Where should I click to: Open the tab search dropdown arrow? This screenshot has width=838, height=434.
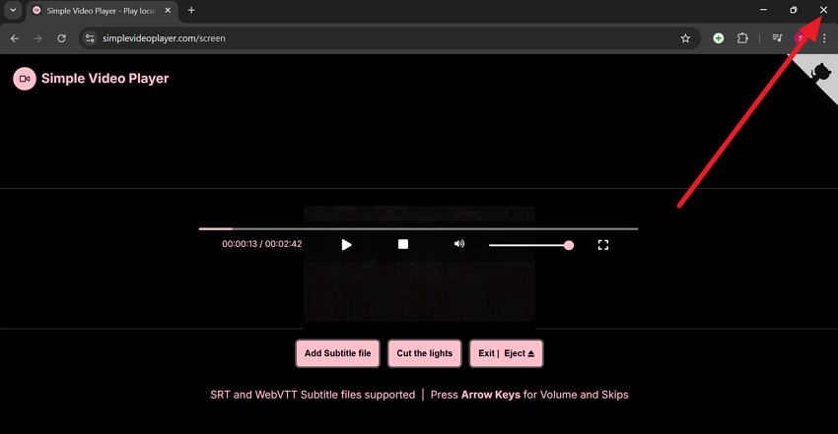[x=13, y=10]
